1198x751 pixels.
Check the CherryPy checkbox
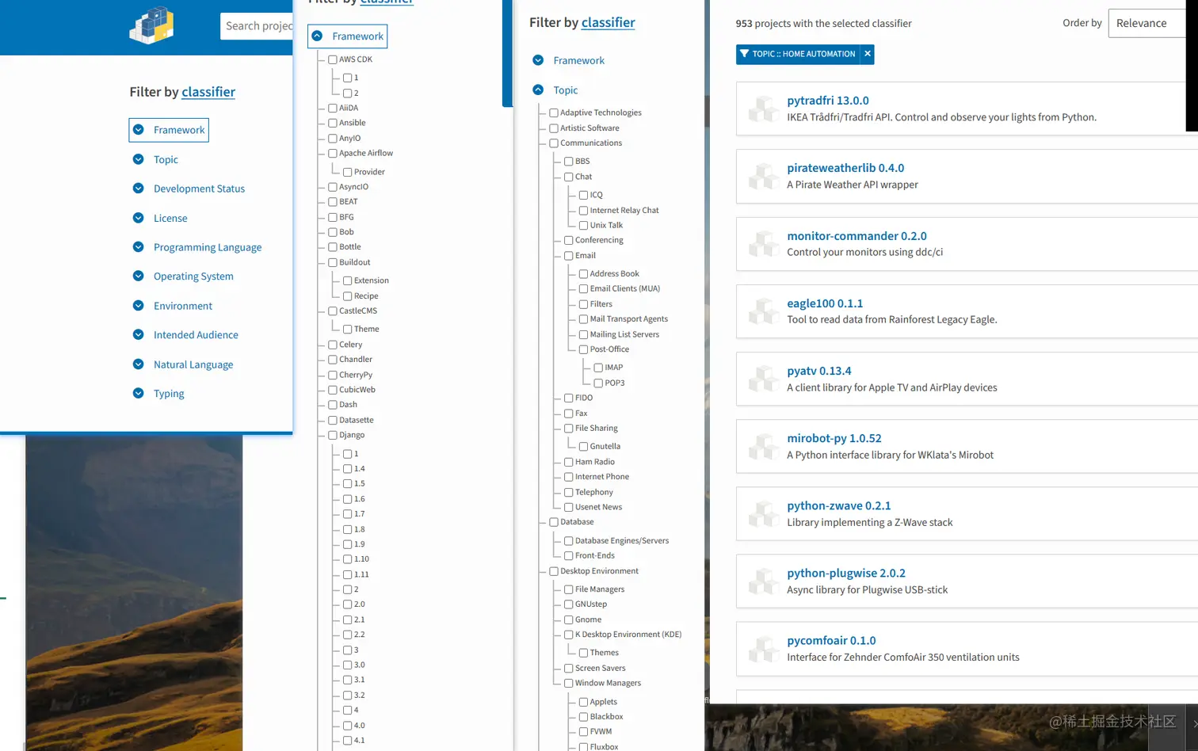click(333, 375)
